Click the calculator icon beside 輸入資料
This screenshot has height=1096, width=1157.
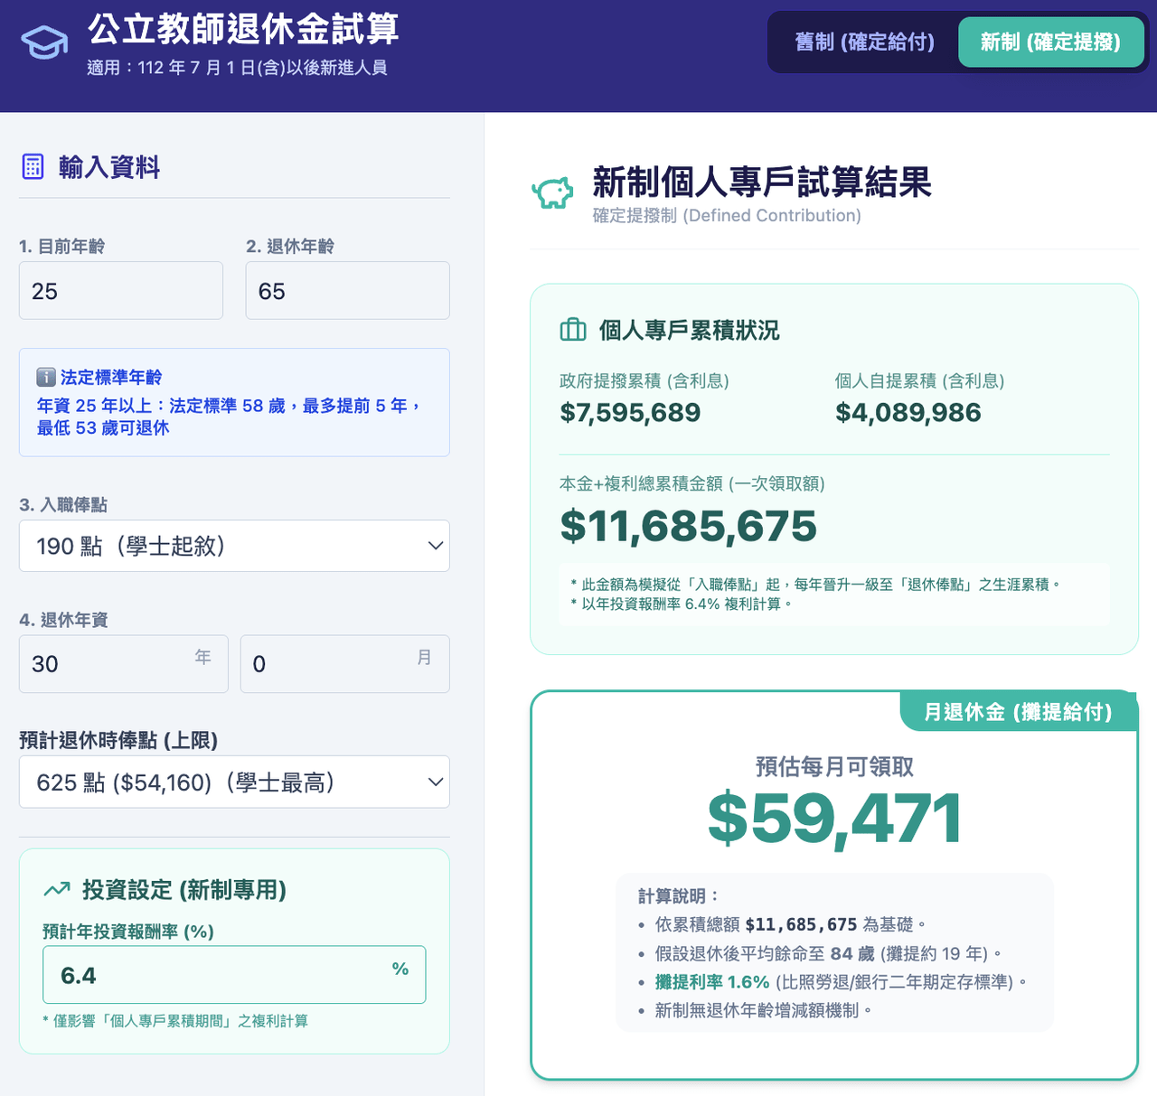click(x=33, y=166)
